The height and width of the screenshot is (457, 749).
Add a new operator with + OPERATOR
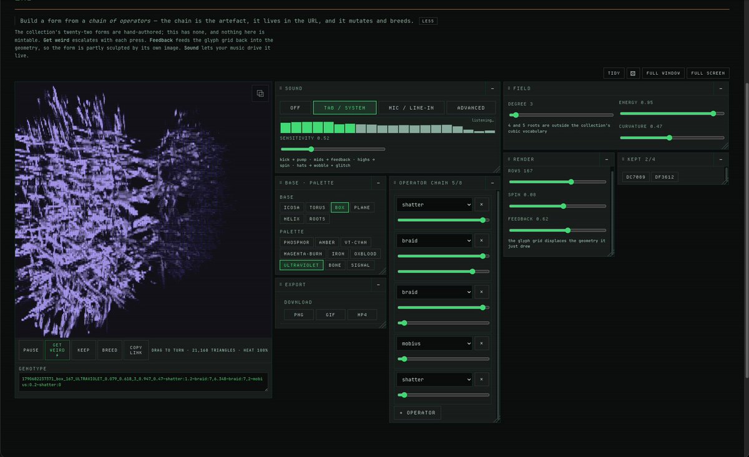click(x=418, y=413)
